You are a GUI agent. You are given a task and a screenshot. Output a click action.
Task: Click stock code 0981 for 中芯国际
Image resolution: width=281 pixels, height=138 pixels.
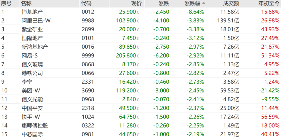point(87,135)
